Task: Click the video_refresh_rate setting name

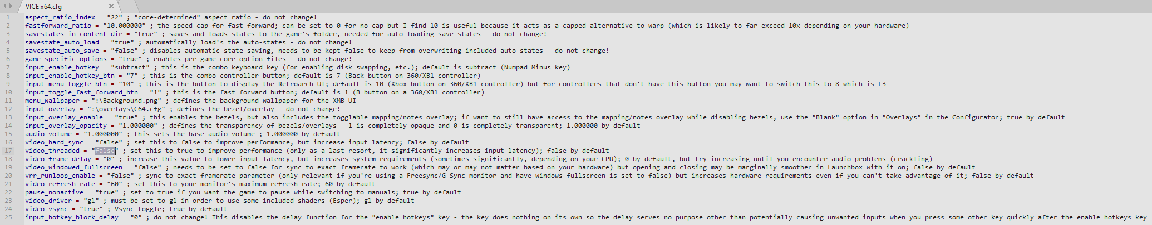Action: [x=60, y=184]
